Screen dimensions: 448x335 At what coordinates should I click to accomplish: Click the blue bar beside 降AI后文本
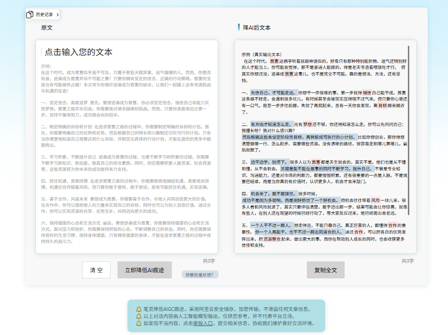point(239,27)
